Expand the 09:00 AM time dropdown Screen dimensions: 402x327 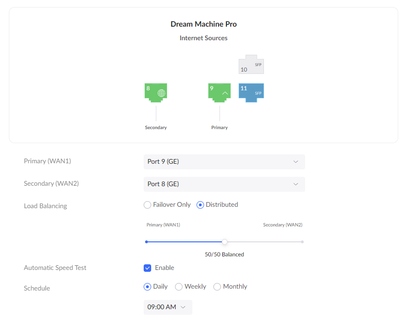click(168, 307)
